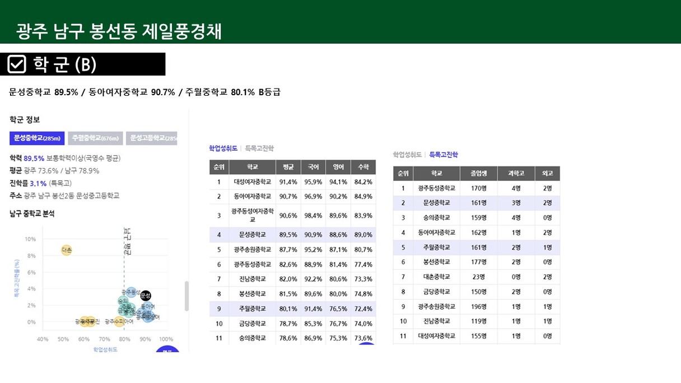Click the 98.4% 국어 cell

(313, 216)
